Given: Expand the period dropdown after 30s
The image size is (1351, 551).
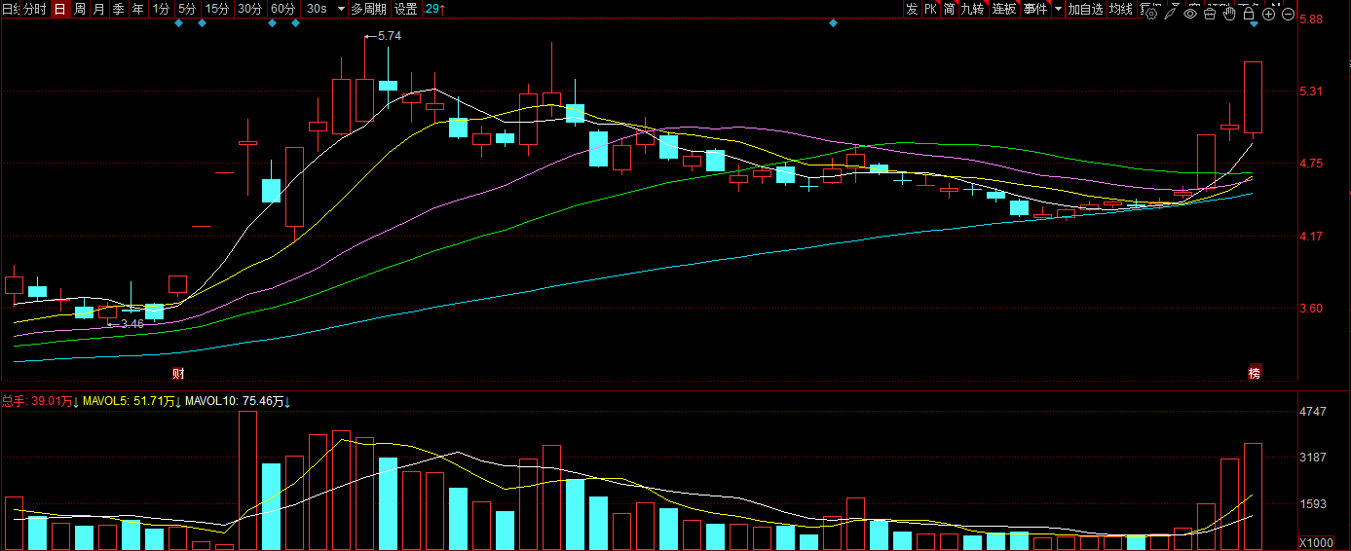Looking at the screenshot, I should [340, 9].
